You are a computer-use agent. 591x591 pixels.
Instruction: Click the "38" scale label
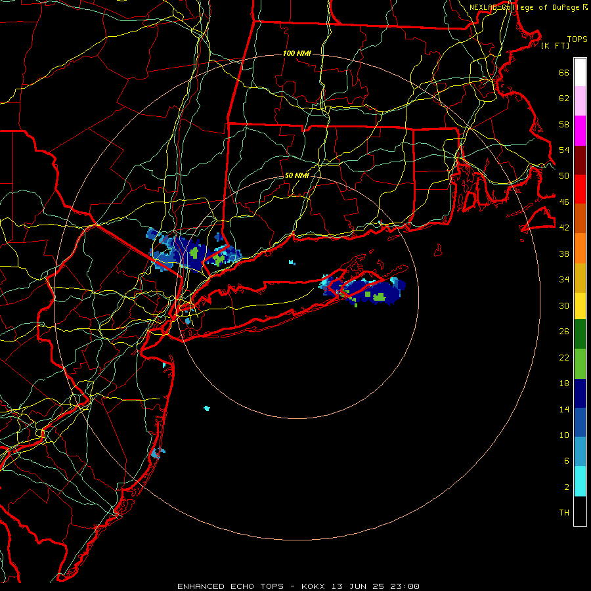[564, 253]
